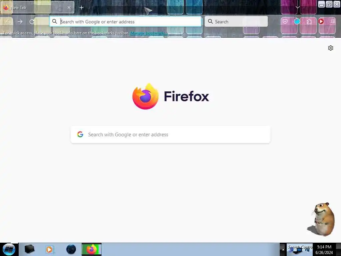The image size is (341, 256).
Task: Go forward one page
Action: tap(20, 22)
